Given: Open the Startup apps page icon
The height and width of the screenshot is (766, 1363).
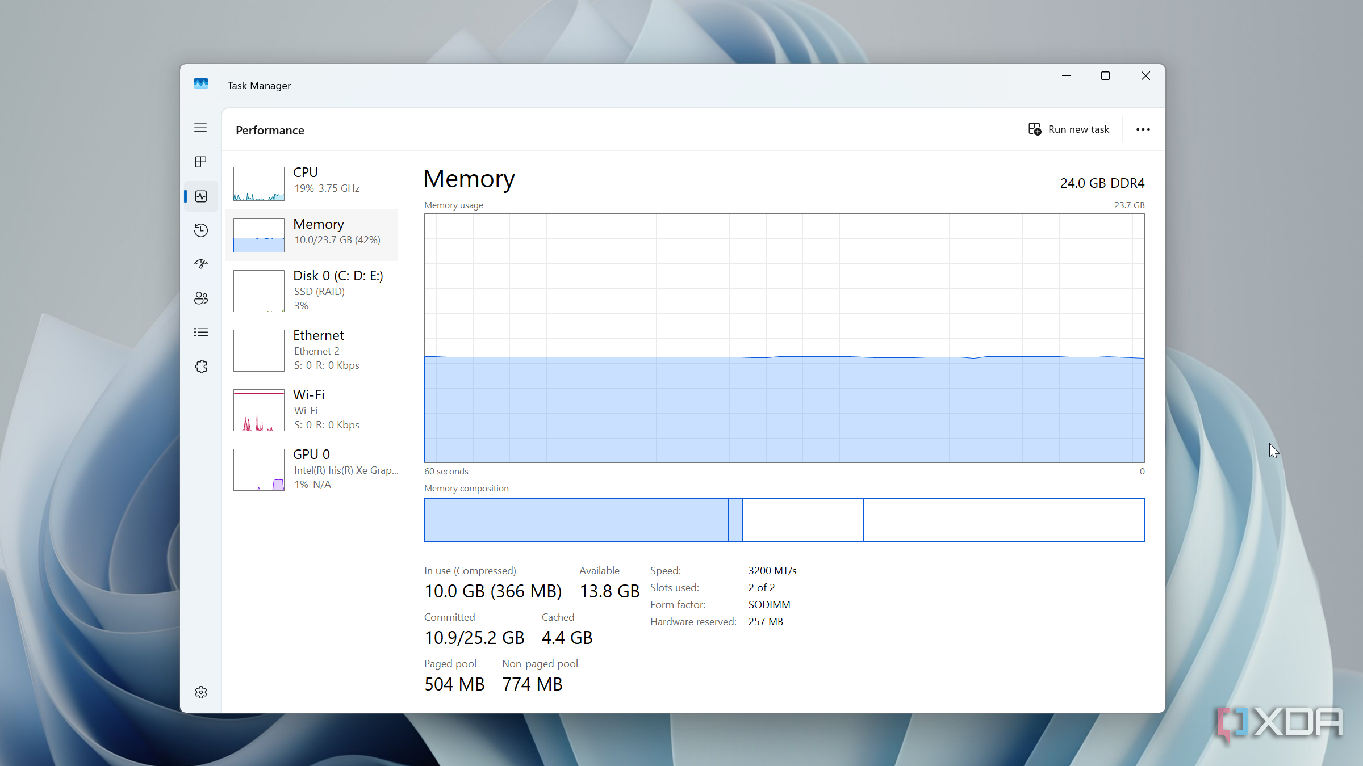Looking at the screenshot, I should (x=201, y=264).
